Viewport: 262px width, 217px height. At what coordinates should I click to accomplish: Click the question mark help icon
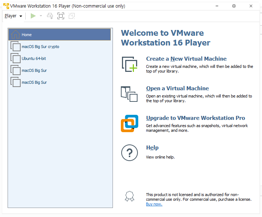tap(130, 153)
